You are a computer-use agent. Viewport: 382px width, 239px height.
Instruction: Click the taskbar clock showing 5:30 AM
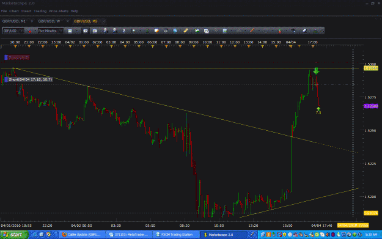[371, 235]
